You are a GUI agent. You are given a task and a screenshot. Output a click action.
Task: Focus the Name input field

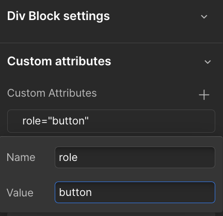(135, 157)
